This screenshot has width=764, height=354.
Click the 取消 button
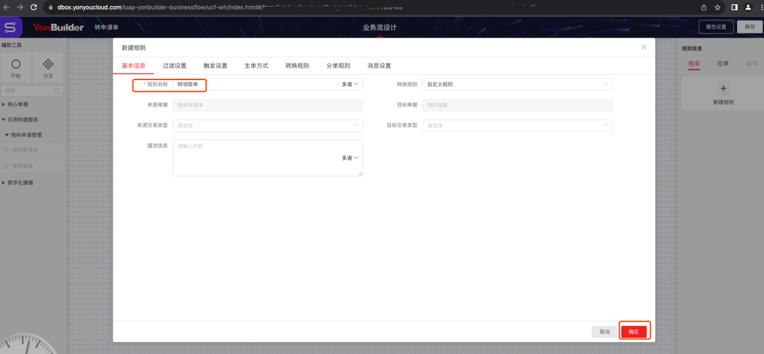point(605,332)
